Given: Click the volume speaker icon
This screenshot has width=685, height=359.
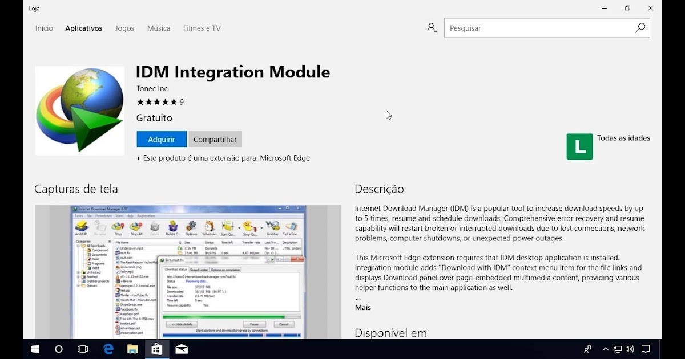Looking at the screenshot, I should coord(630,349).
